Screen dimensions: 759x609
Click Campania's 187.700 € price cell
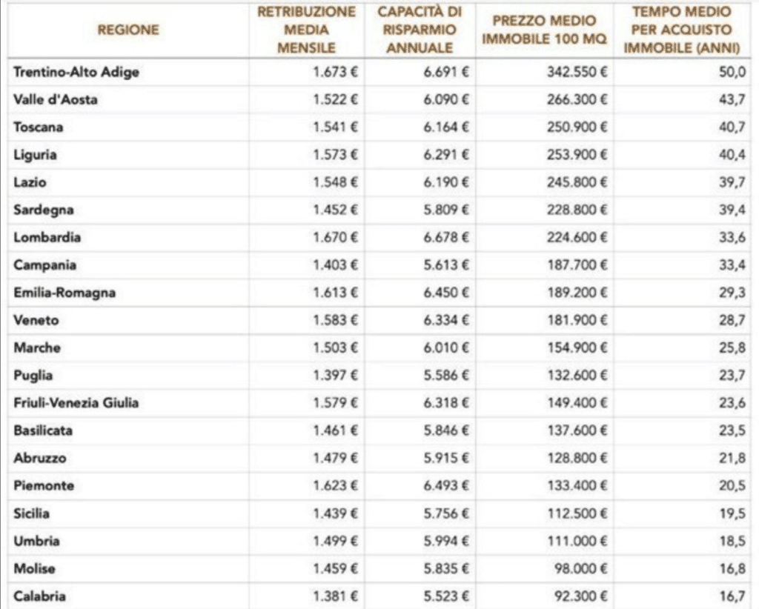click(x=577, y=265)
